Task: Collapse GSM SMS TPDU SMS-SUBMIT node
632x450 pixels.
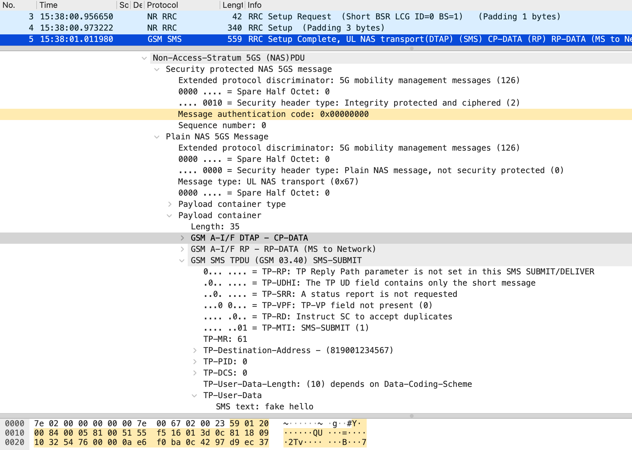Action: 182,261
